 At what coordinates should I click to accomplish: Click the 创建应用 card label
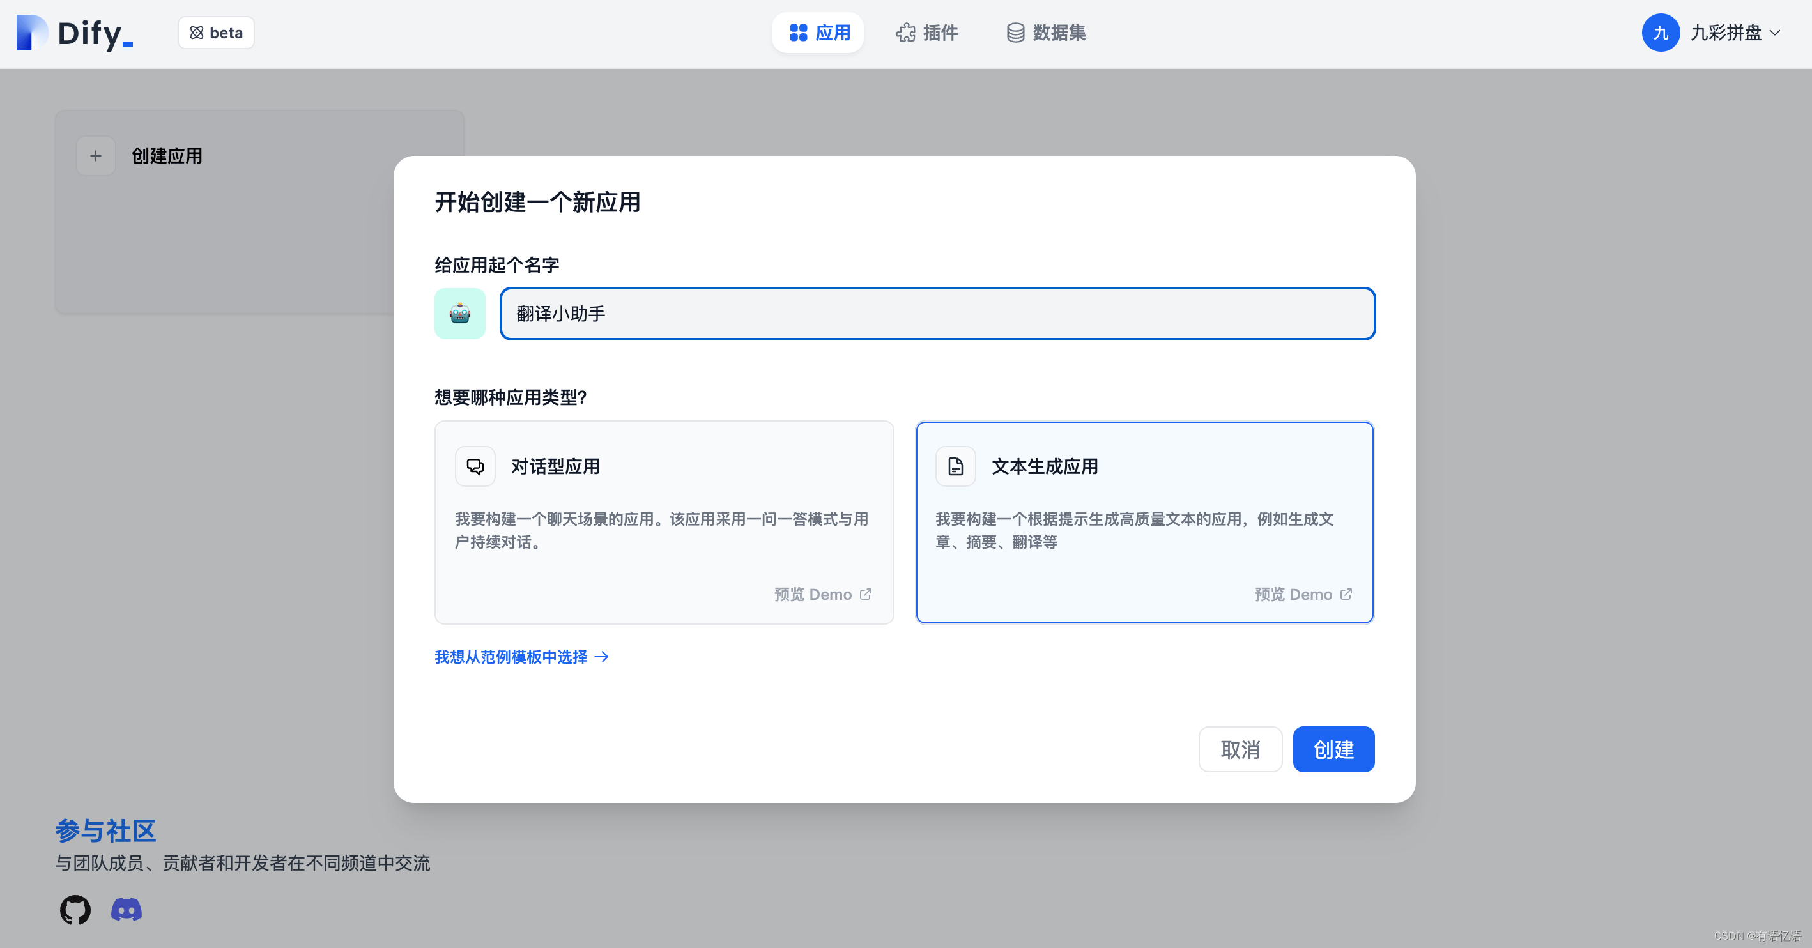coord(167,156)
